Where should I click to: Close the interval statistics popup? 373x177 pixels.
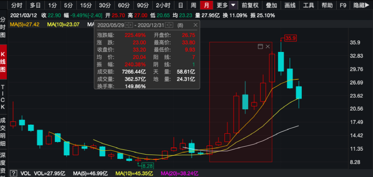(x=195, y=25)
